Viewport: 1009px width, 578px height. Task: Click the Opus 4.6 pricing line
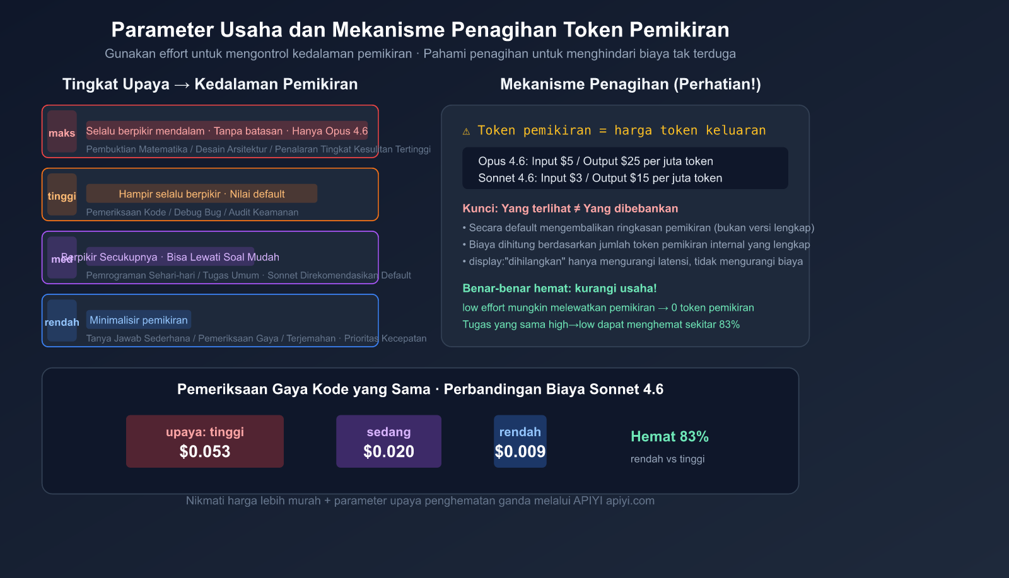595,161
